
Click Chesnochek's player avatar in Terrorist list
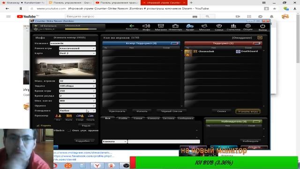(188, 53)
